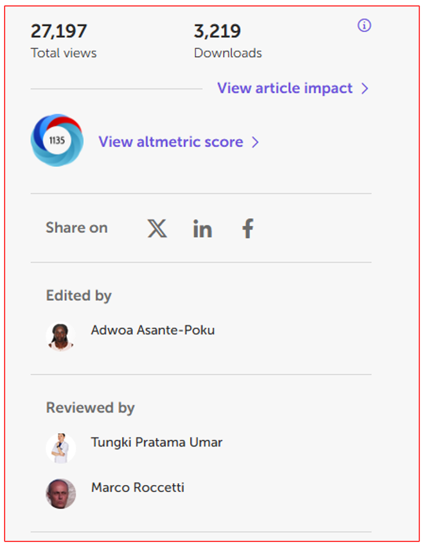Click Adwoa Asante-Poku's profile photo

(61, 336)
